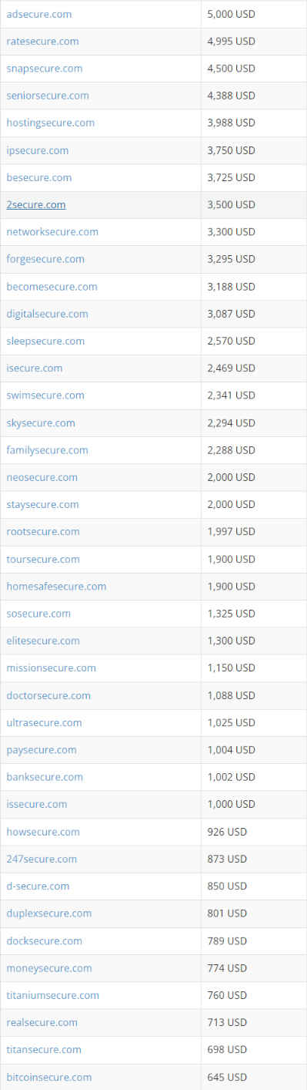Click the underlined 2secure.com link
307x1090 pixels.
point(36,204)
